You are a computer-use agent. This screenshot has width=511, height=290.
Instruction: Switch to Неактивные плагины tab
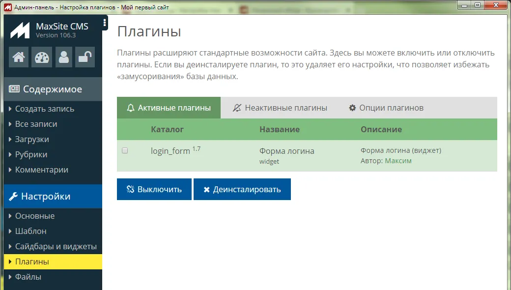(x=280, y=108)
